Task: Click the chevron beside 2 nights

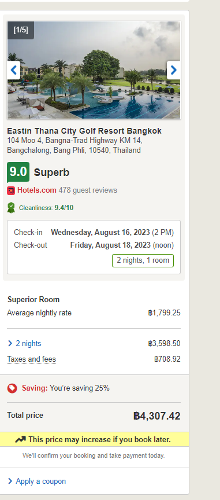Action: click(x=10, y=343)
